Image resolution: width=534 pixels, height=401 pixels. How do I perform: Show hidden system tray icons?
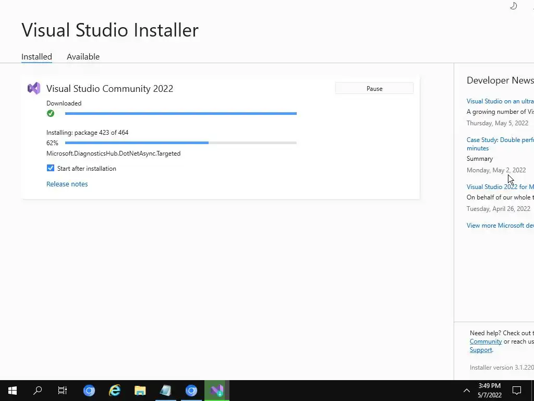point(467,391)
